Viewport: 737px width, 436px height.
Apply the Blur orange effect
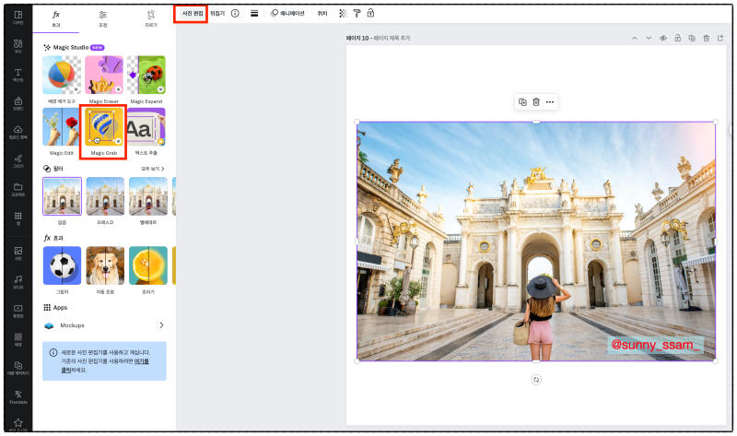coord(148,265)
